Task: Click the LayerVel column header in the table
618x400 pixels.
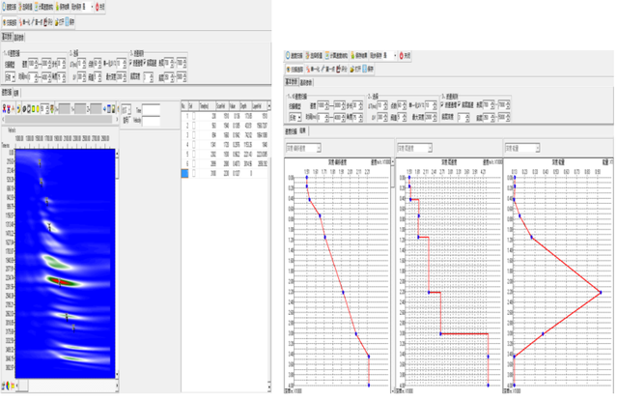Action: pos(258,106)
